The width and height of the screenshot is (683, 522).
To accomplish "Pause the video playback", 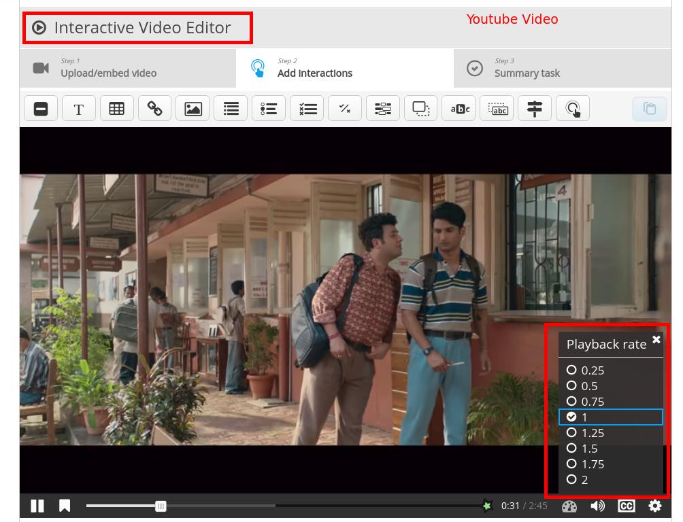I will [x=37, y=506].
